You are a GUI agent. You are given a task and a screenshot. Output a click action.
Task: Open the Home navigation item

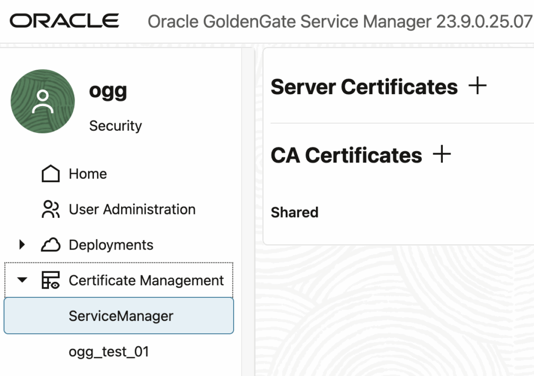click(x=87, y=173)
